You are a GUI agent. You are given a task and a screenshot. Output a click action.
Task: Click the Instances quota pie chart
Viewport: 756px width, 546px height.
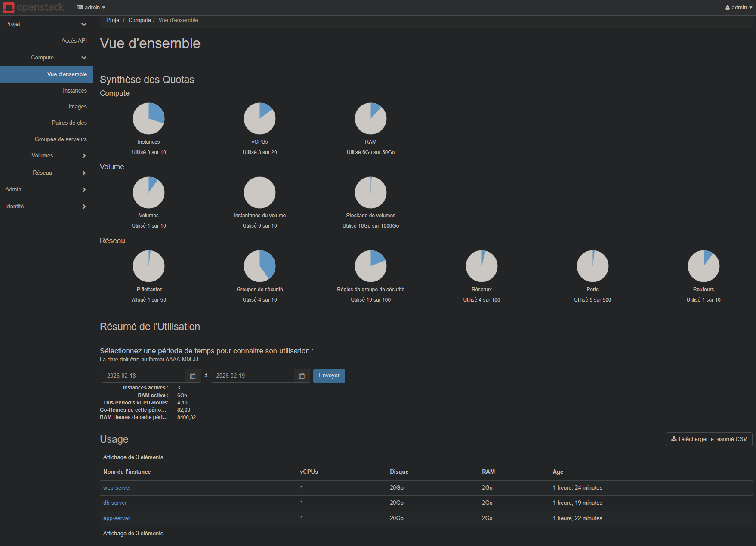[148, 118]
